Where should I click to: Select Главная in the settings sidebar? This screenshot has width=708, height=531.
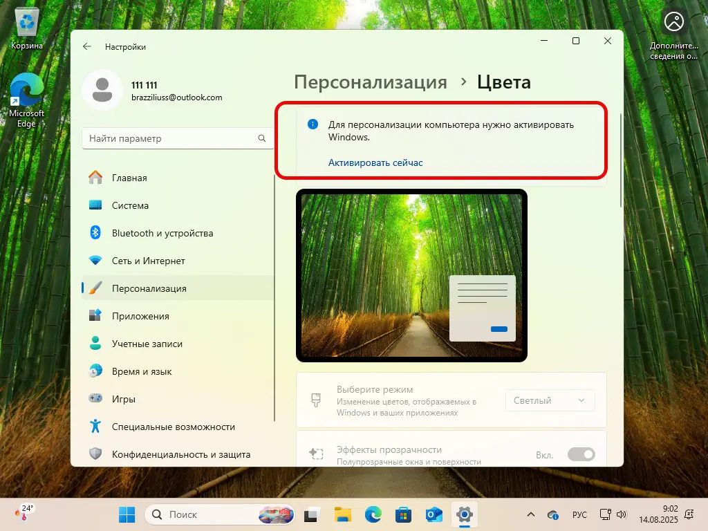click(129, 178)
